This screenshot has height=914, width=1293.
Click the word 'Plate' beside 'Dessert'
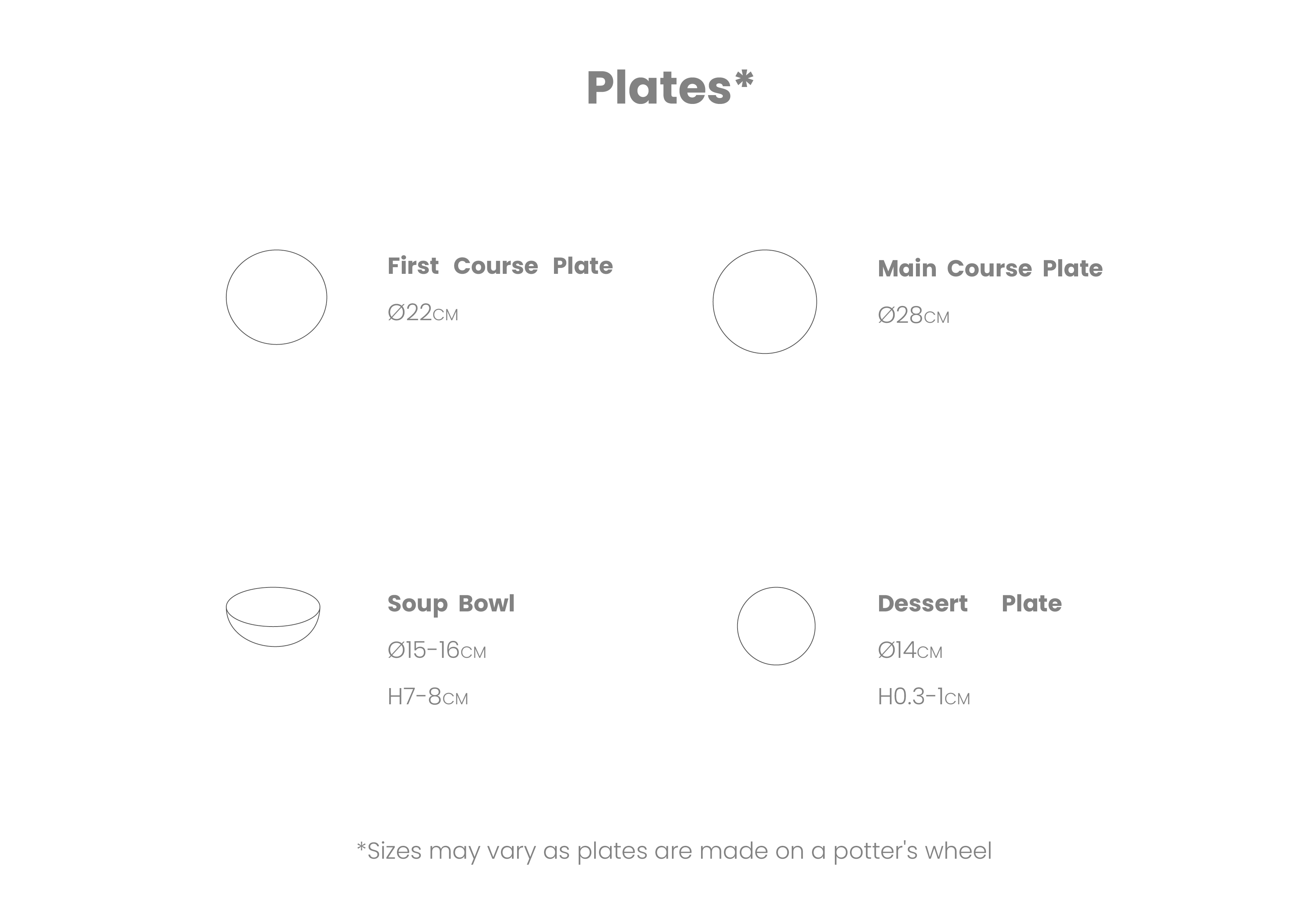[1031, 604]
